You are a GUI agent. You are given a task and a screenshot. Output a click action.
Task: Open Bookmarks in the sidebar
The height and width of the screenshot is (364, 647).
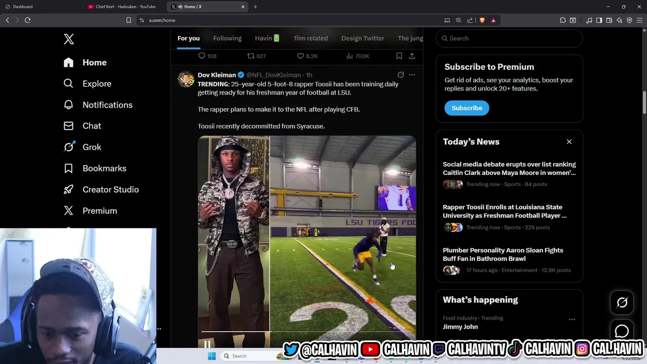95,168
